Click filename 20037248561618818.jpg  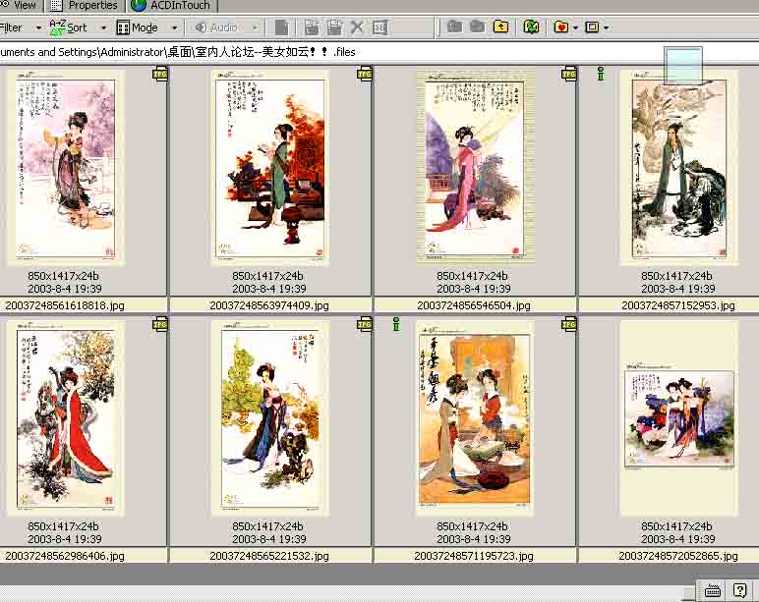tap(65, 305)
